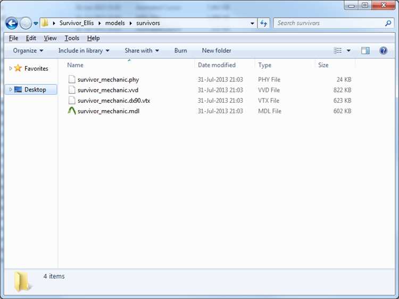This screenshot has width=399, height=299.
Task: Click the New folder button
Action: (217, 51)
